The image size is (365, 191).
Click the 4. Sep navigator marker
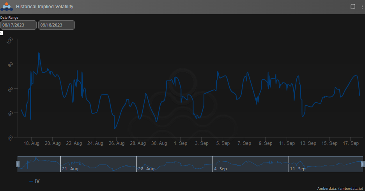[x=220, y=169]
